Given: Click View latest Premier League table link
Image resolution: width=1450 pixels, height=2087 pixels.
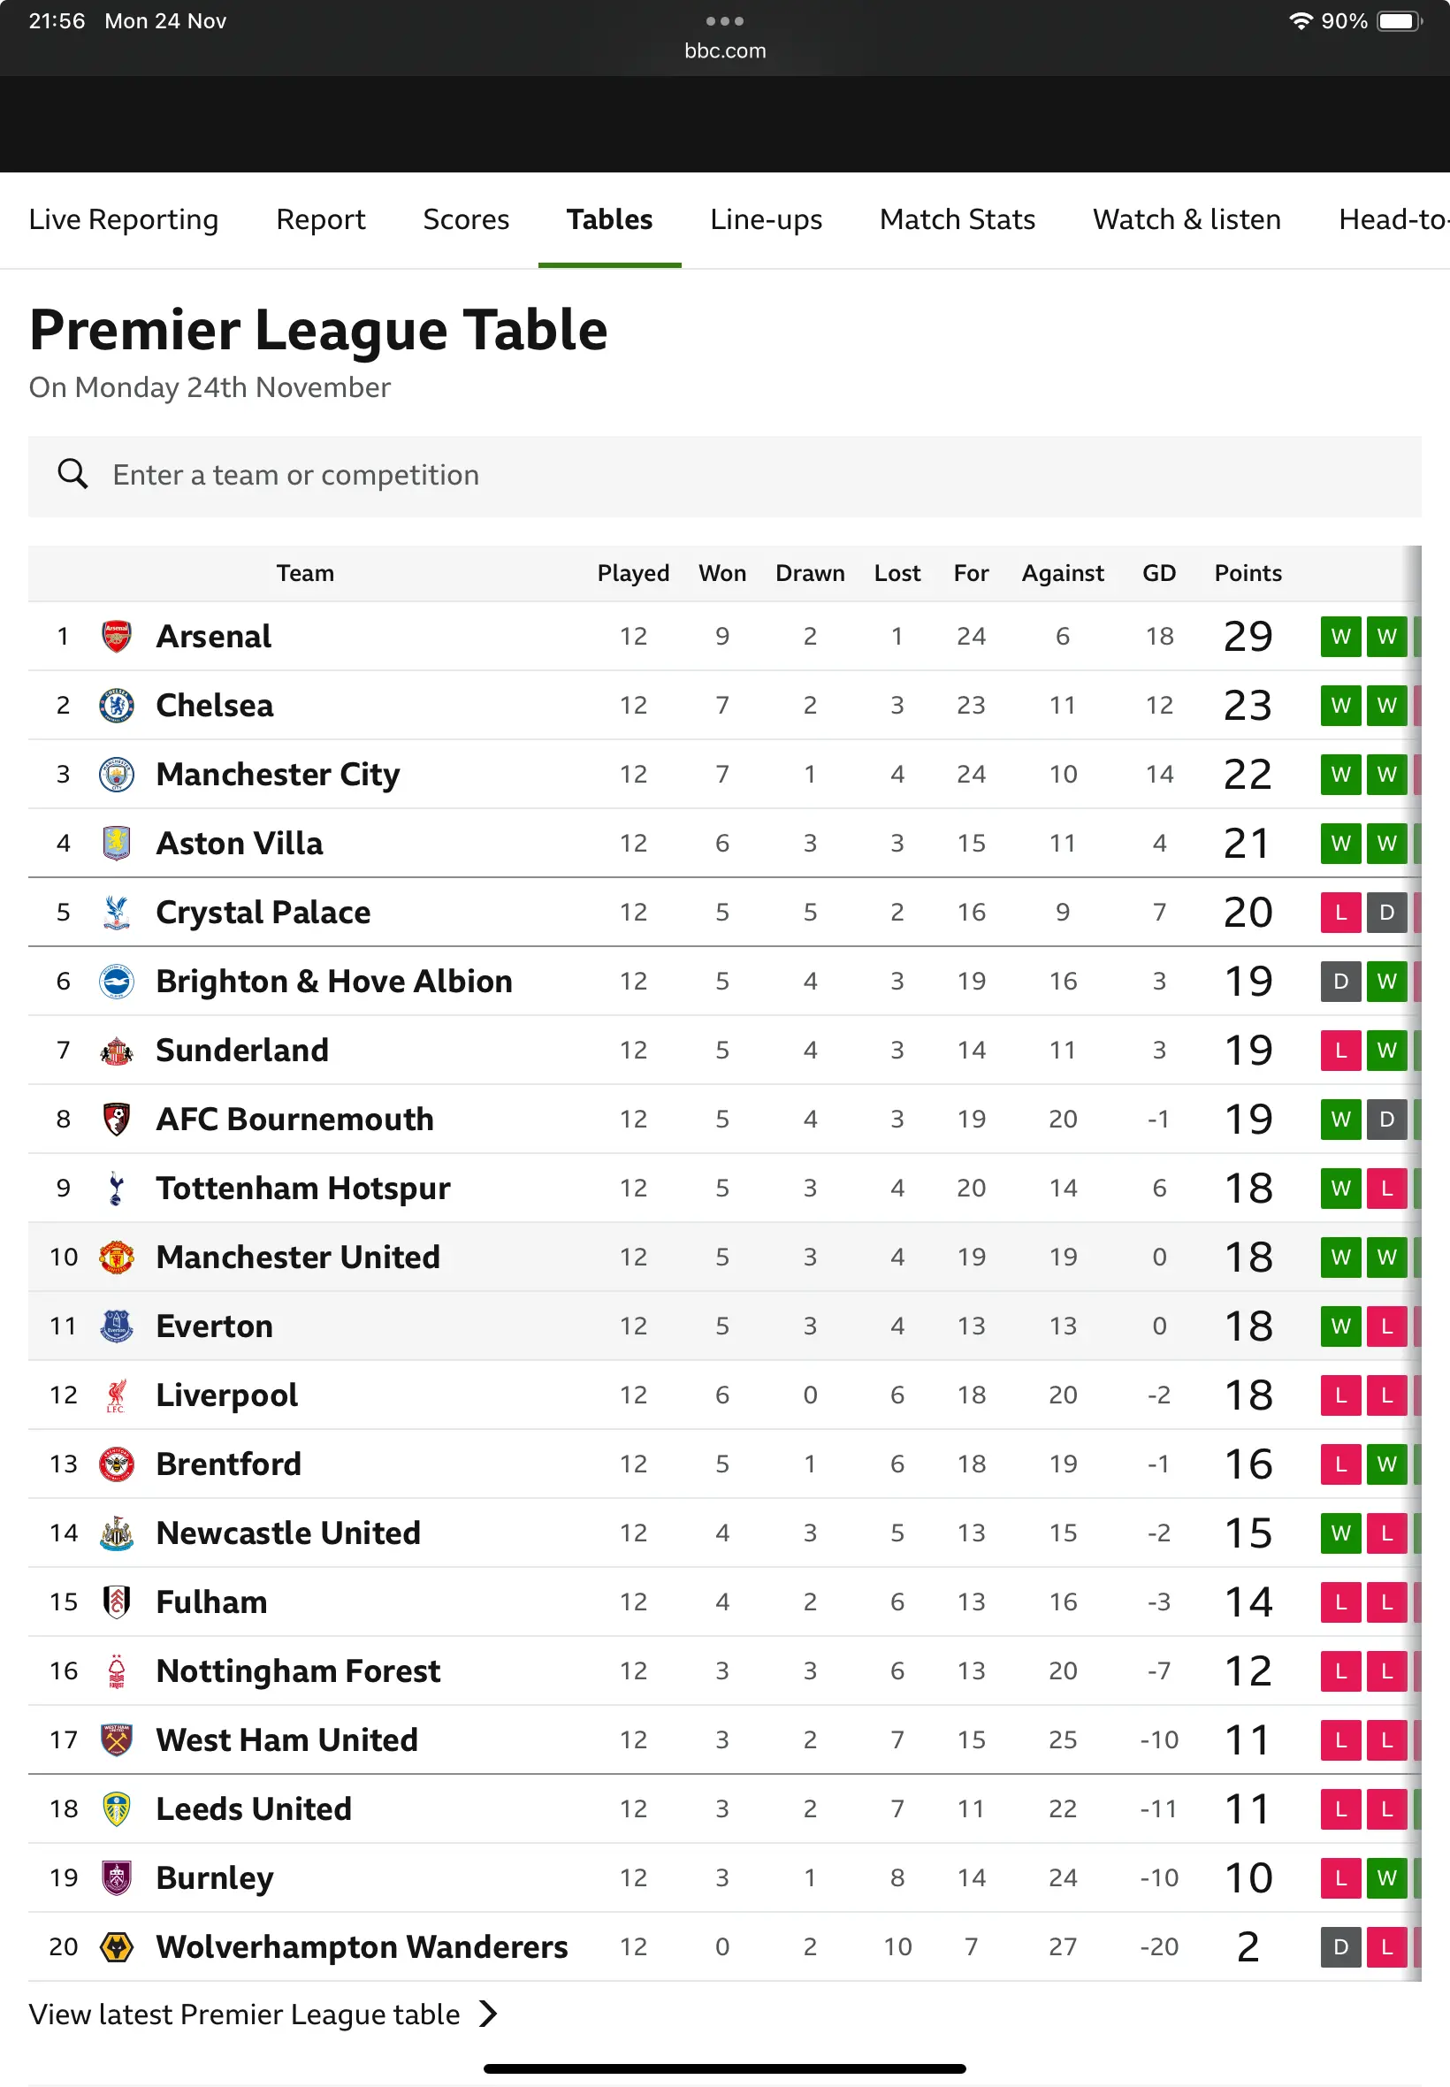Looking at the screenshot, I should coord(244,2014).
